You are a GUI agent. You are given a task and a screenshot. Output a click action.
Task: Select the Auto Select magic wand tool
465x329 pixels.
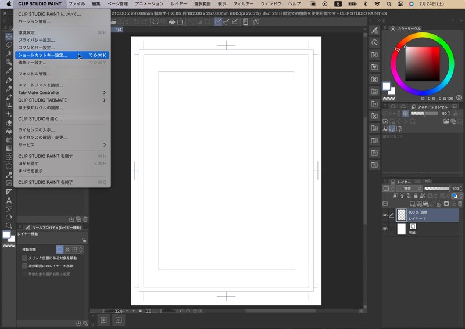pos(9,53)
